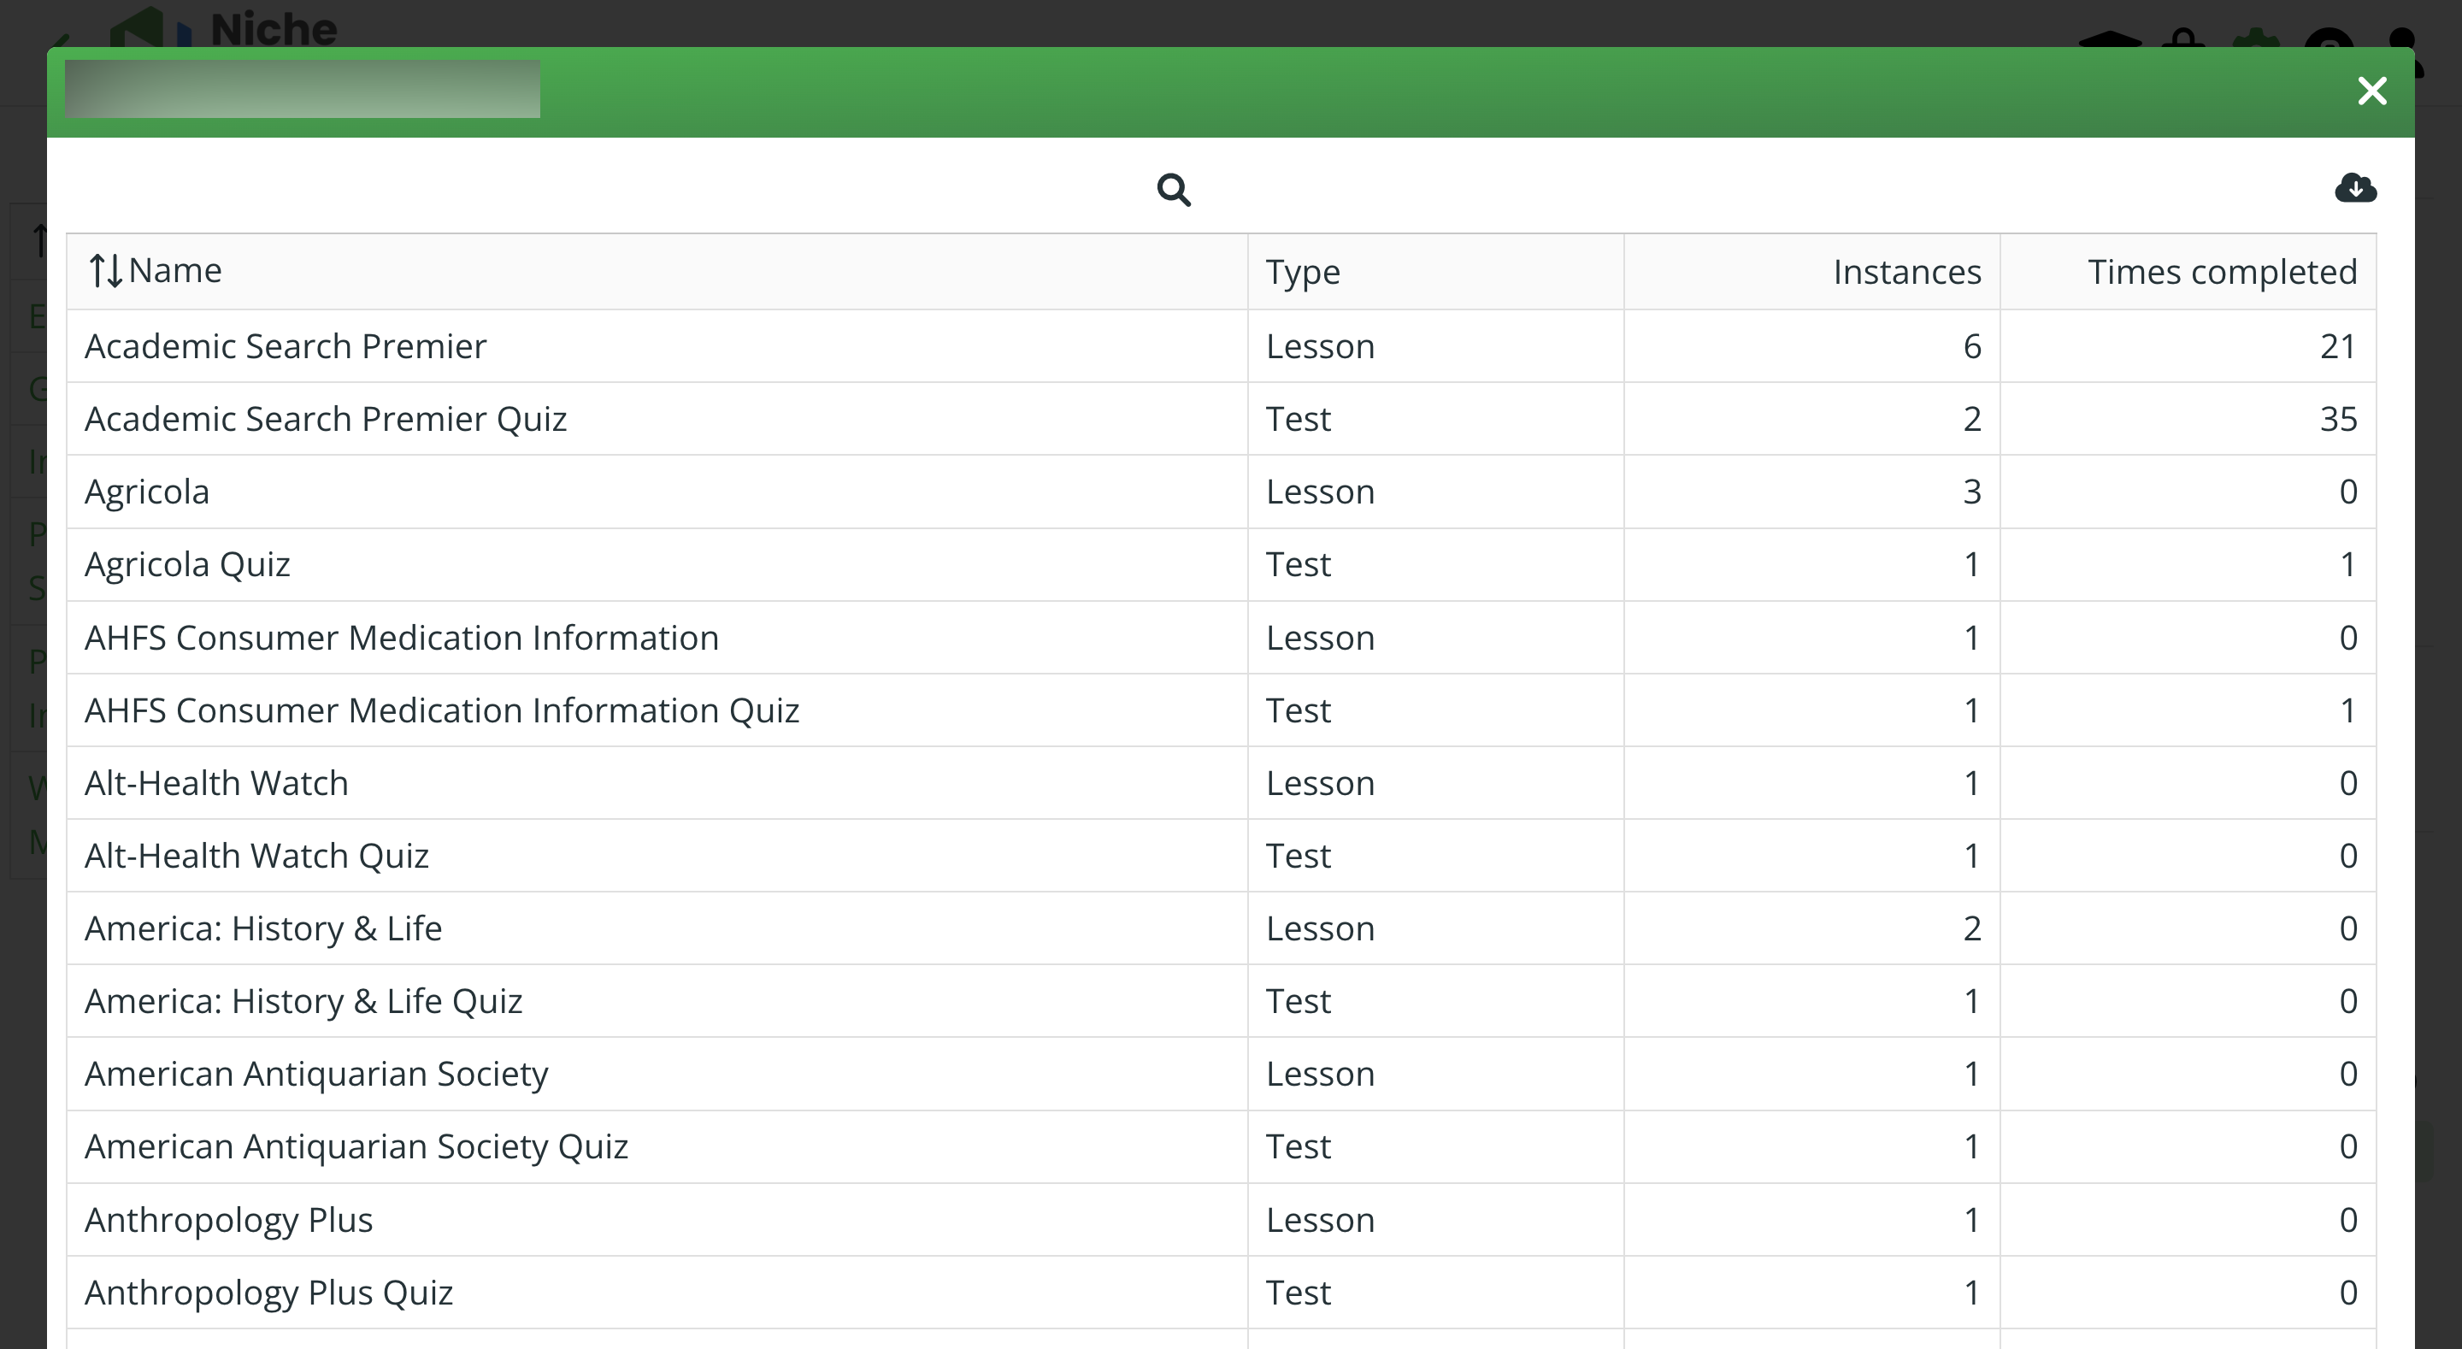Click the Alt-Health Watch lesson name
Screen dimensions: 2462x1349
click(217, 783)
